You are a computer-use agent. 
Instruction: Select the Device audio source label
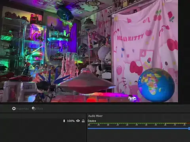[92, 121]
